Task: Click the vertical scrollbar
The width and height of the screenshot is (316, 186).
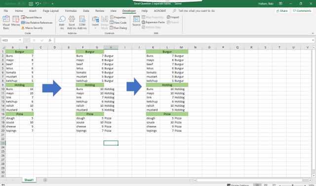Action: pos(314,109)
